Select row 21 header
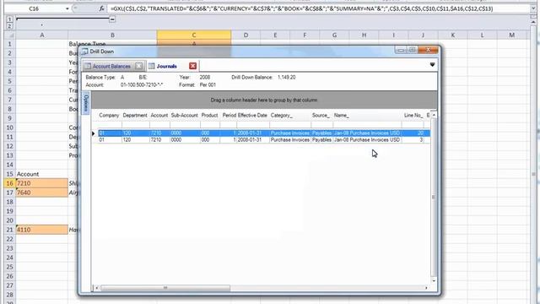540x304 pixels. [9, 230]
